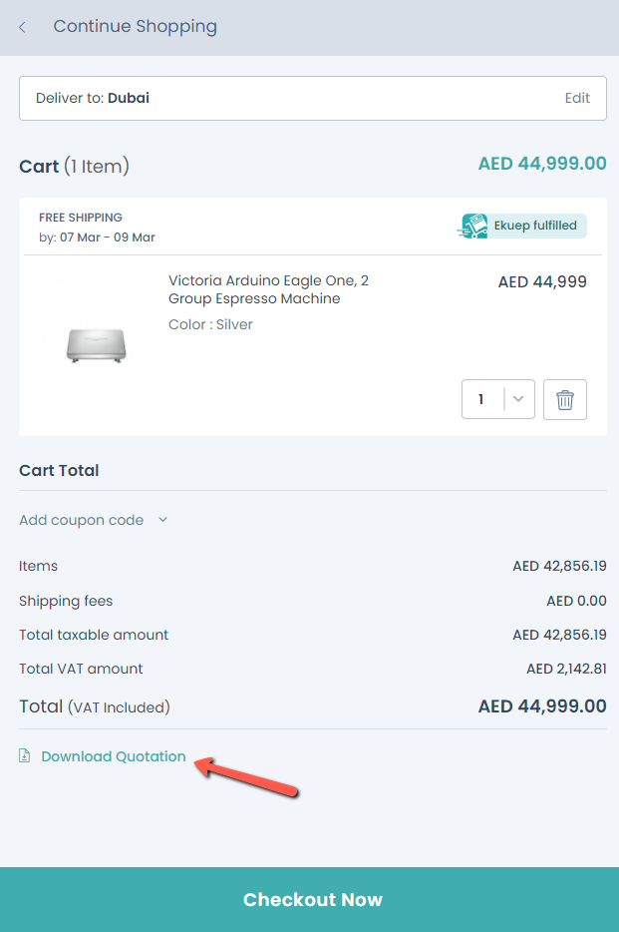Click the Cart Total heading

pos(59,470)
